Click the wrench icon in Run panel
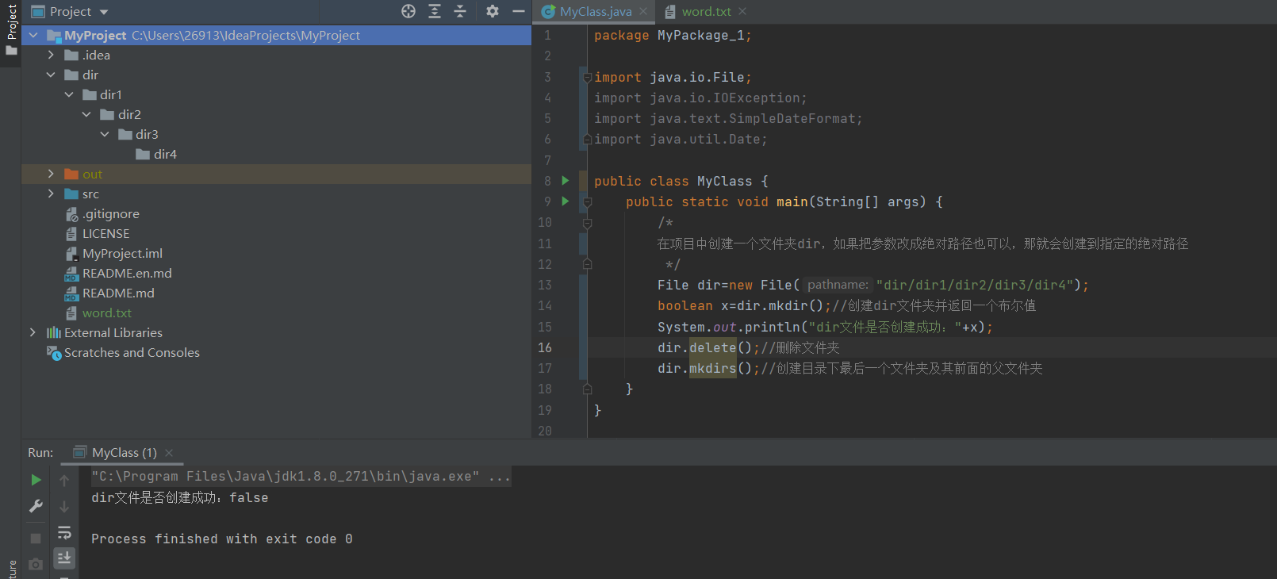Viewport: 1277px width, 579px height. point(36,506)
